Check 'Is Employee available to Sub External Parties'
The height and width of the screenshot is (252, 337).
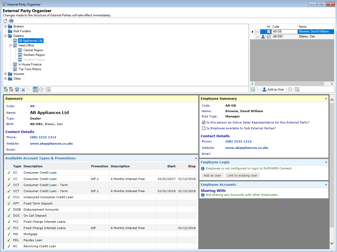(204, 128)
